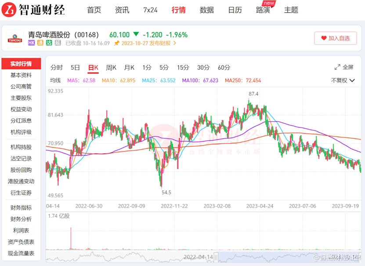Click the orange 通 badge icon
This screenshot has height=266, width=365.
pyautogui.click(x=40, y=43)
